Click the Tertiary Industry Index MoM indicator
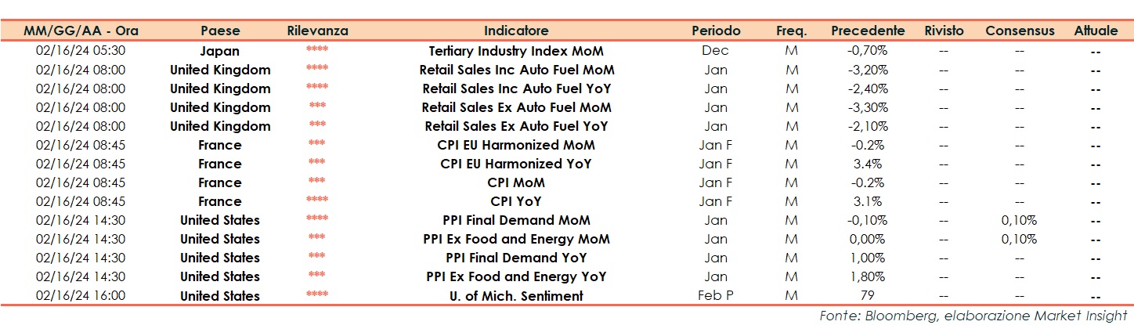This screenshot has width=1134, height=325. tap(516, 51)
